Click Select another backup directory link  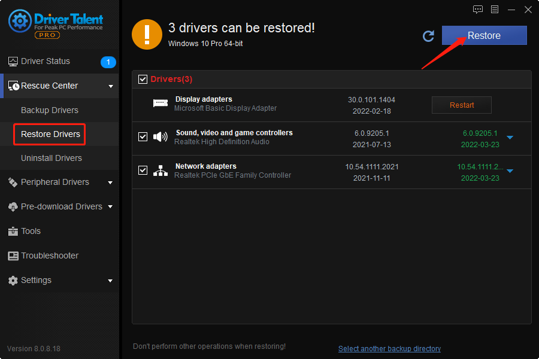coord(389,349)
